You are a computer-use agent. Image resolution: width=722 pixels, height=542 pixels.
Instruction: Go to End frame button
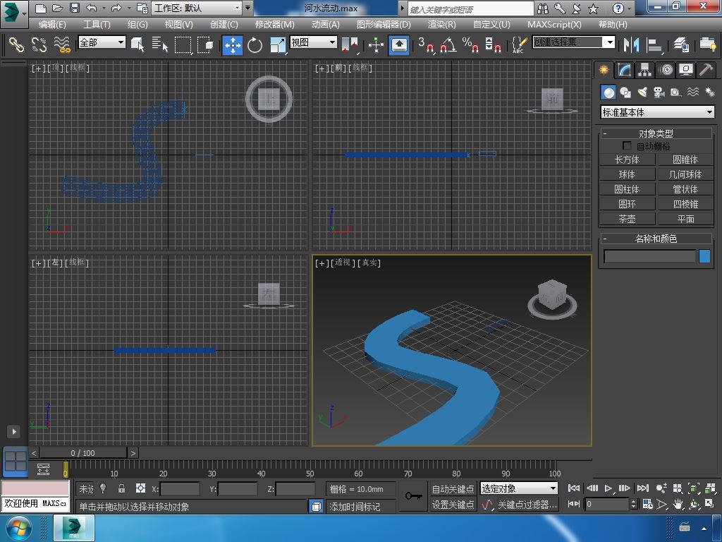pos(643,488)
